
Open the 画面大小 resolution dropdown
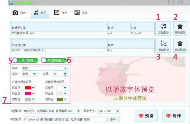pos(108,111)
